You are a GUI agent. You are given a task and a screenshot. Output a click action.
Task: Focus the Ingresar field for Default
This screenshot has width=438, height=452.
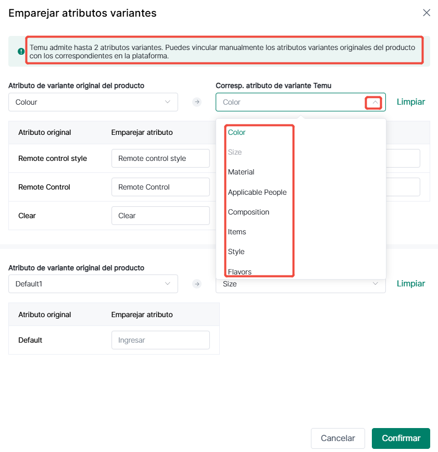coord(160,340)
